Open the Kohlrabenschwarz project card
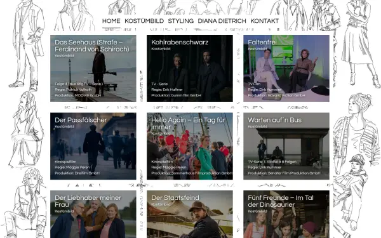The width and height of the screenshot is (381, 238). (190, 69)
